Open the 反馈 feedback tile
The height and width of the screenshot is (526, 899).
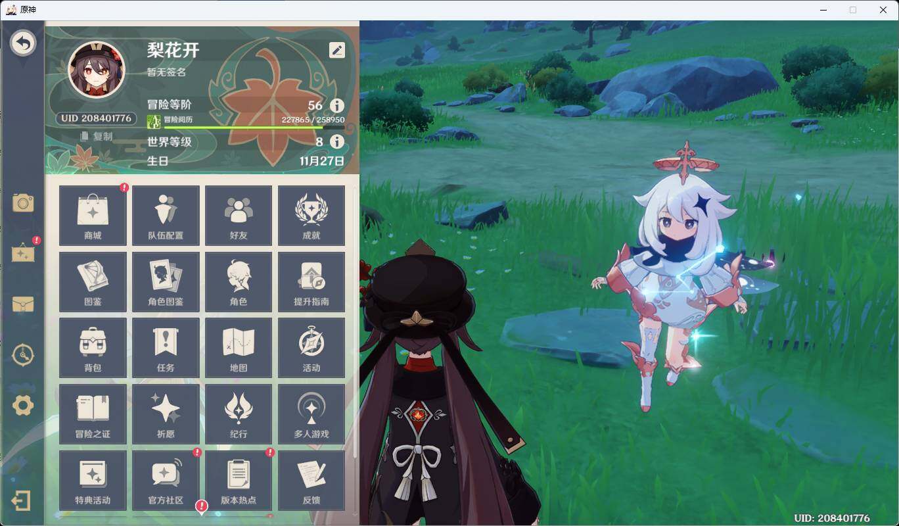point(311,481)
